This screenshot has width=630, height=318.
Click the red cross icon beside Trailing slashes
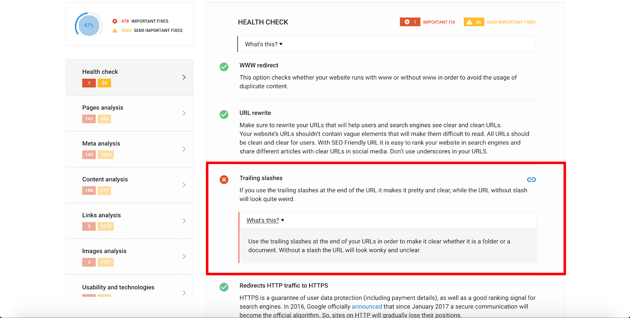pyautogui.click(x=224, y=180)
